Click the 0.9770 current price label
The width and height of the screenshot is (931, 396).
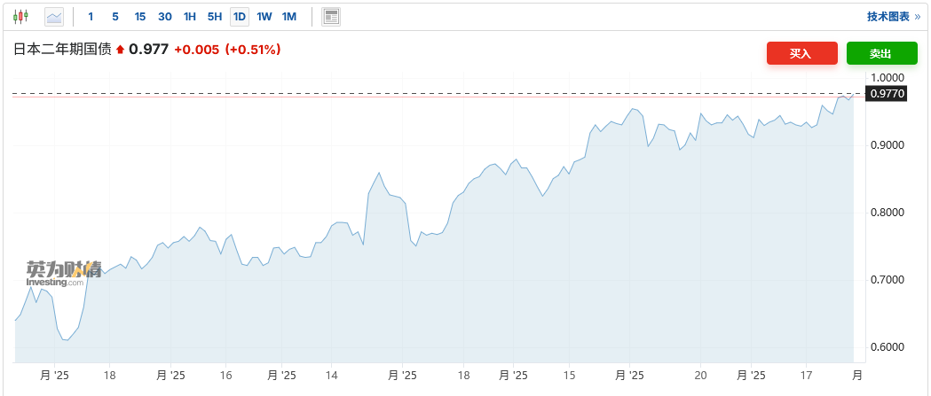pos(887,93)
